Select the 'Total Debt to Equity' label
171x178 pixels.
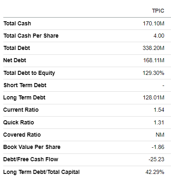pyautogui.click(x=29, y=73)
